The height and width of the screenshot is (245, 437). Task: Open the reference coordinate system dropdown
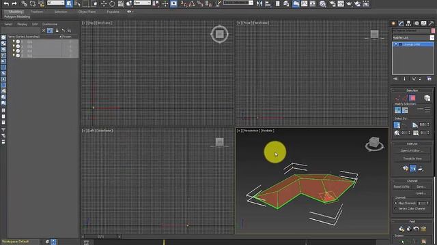click(x=142, y=3)
